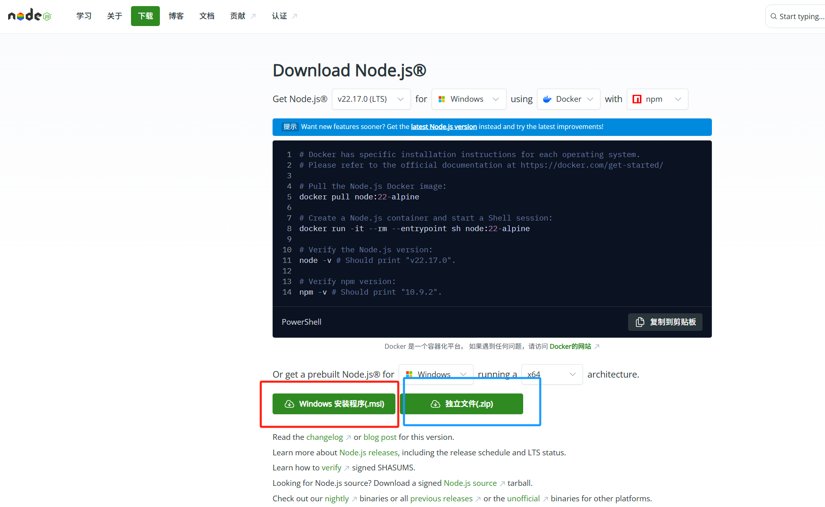
Task: Click the Download Node.js® heading
Action: tap(349, 70)
